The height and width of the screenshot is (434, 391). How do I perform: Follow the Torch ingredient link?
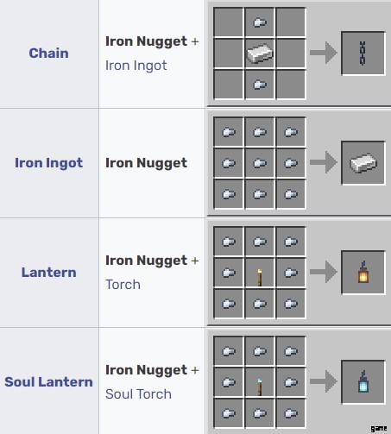pos(123,285)
